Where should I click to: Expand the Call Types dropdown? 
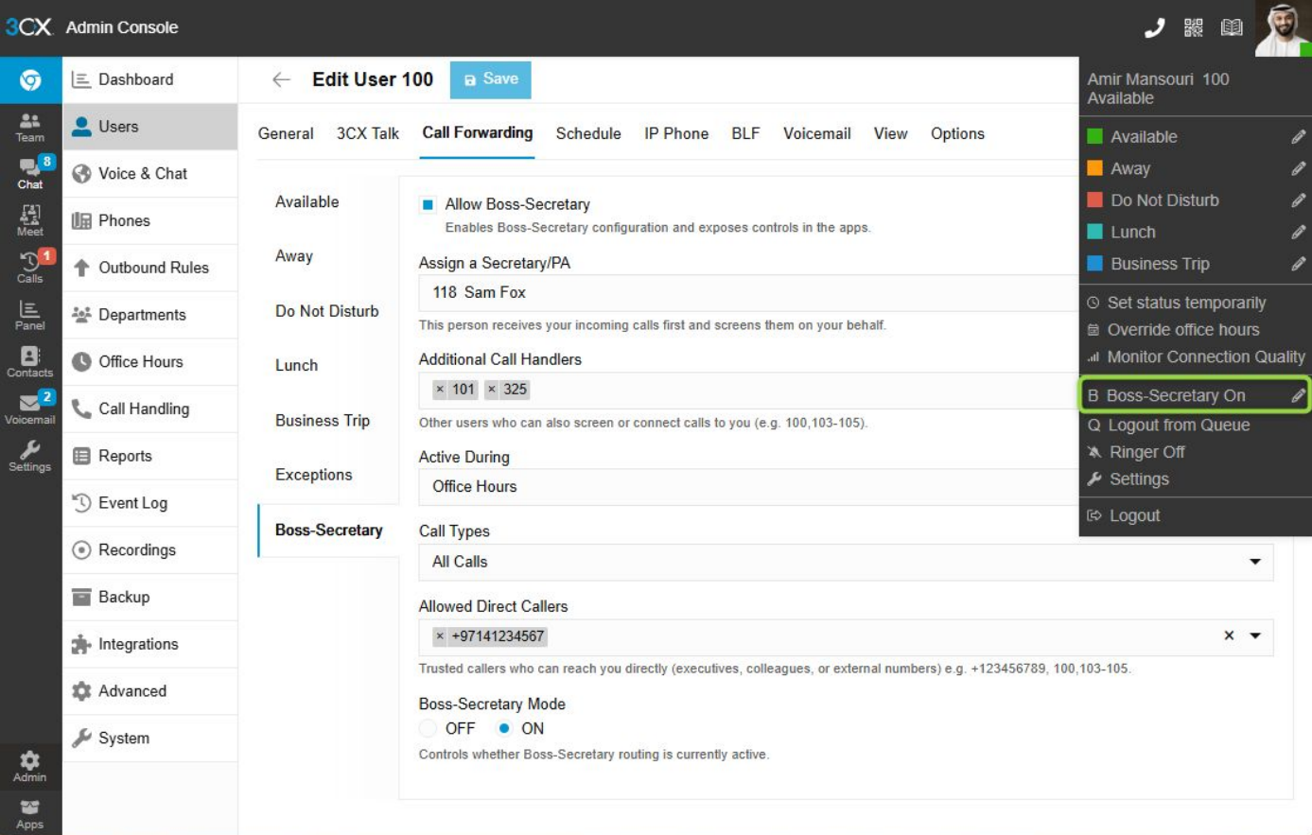point(1254,562)
